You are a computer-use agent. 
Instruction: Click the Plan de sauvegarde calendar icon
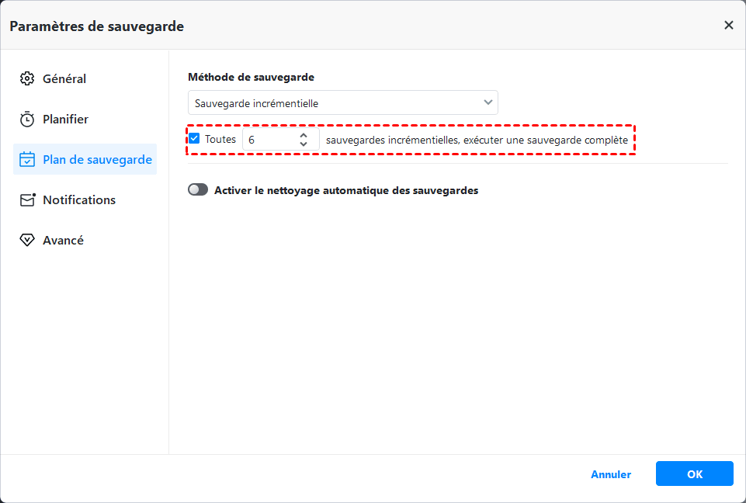tap(27, 159)
